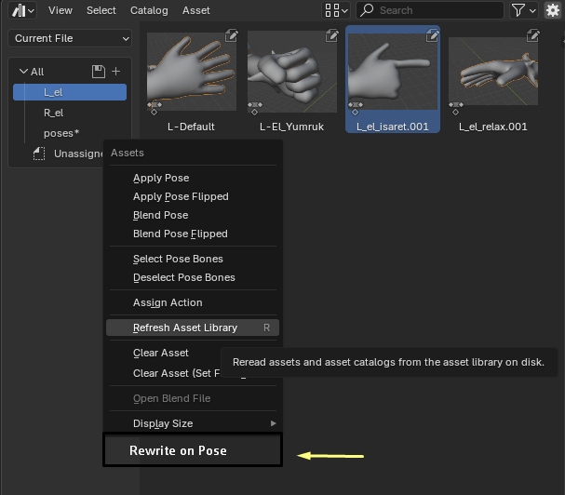
Task: Open the Current File library dropdown
Action: pos(70,38)
